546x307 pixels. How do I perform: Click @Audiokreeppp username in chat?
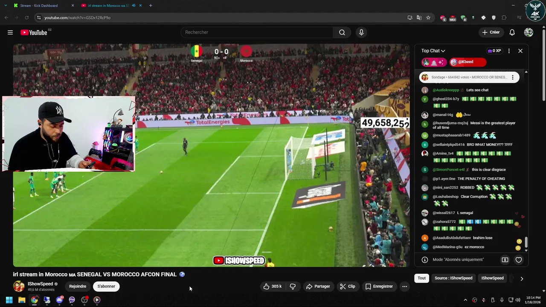tap(446, 90)
